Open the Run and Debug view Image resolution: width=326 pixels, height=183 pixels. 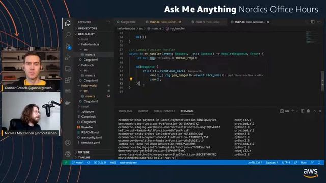68,57
